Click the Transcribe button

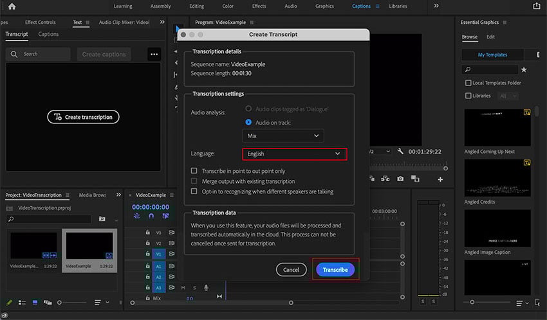click(x=335, y=270)
